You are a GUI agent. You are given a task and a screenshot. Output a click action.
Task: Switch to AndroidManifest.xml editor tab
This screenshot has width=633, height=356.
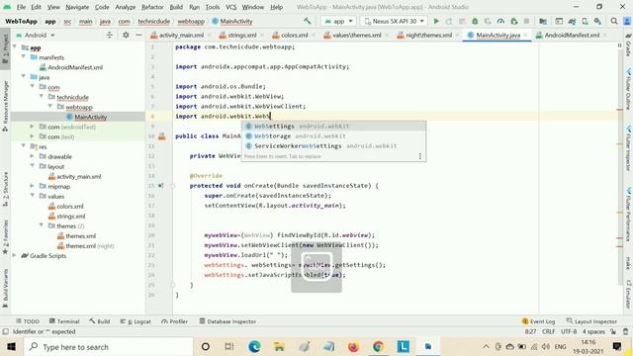(572, 36)
